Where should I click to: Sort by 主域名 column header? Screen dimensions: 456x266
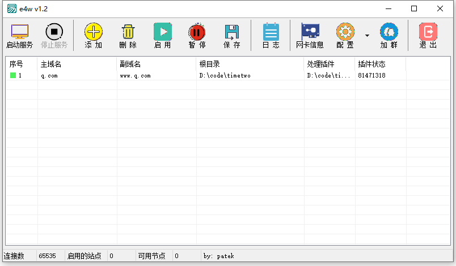click(x=77, y=64)
